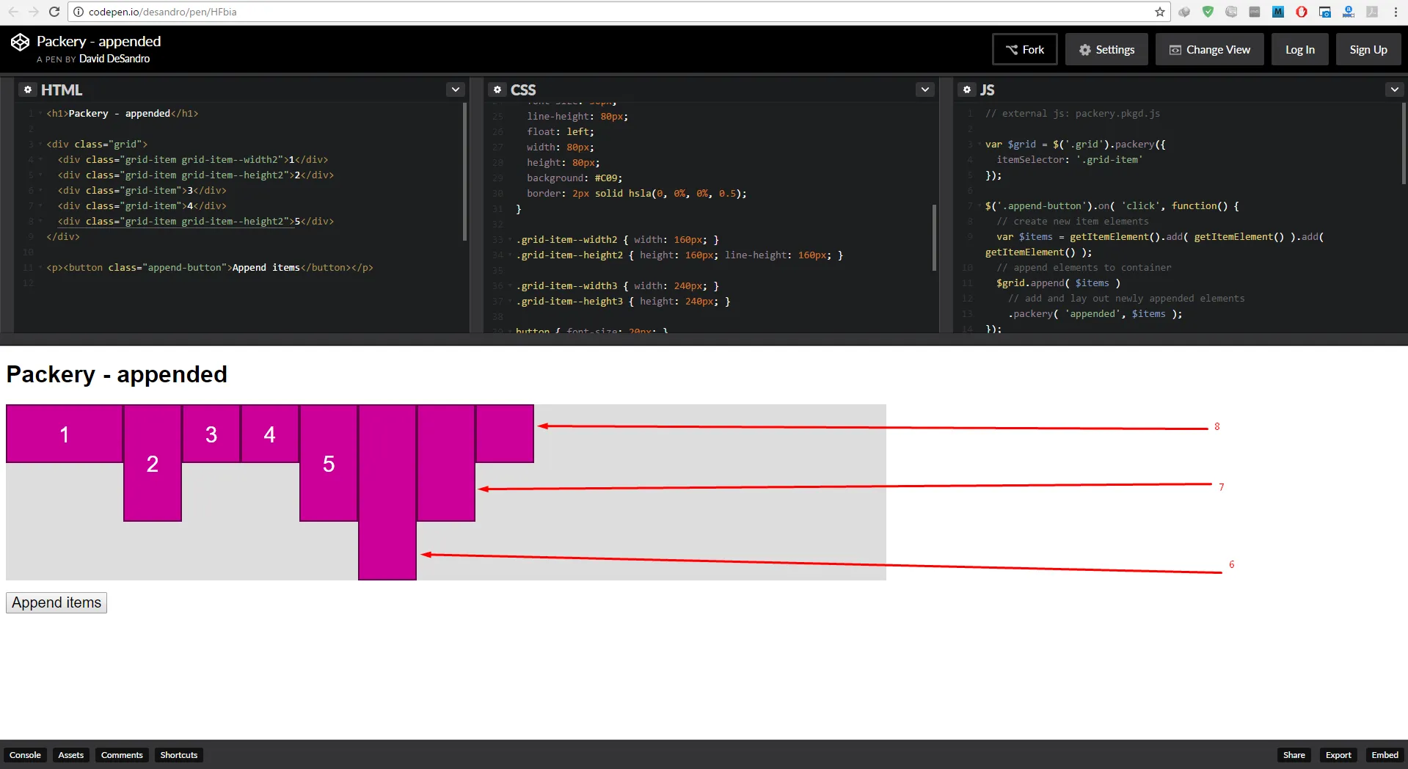
Task: Open the gray PDF extension
Action: (1372, 12)
